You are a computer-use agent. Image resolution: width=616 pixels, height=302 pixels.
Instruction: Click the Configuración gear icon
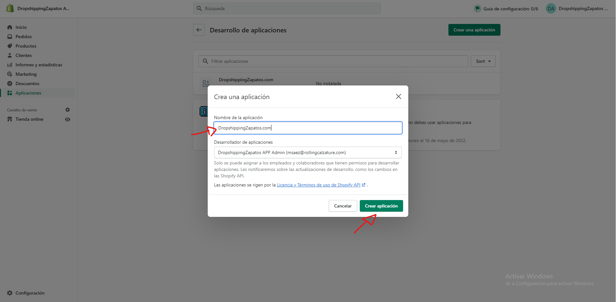point(10,293)
